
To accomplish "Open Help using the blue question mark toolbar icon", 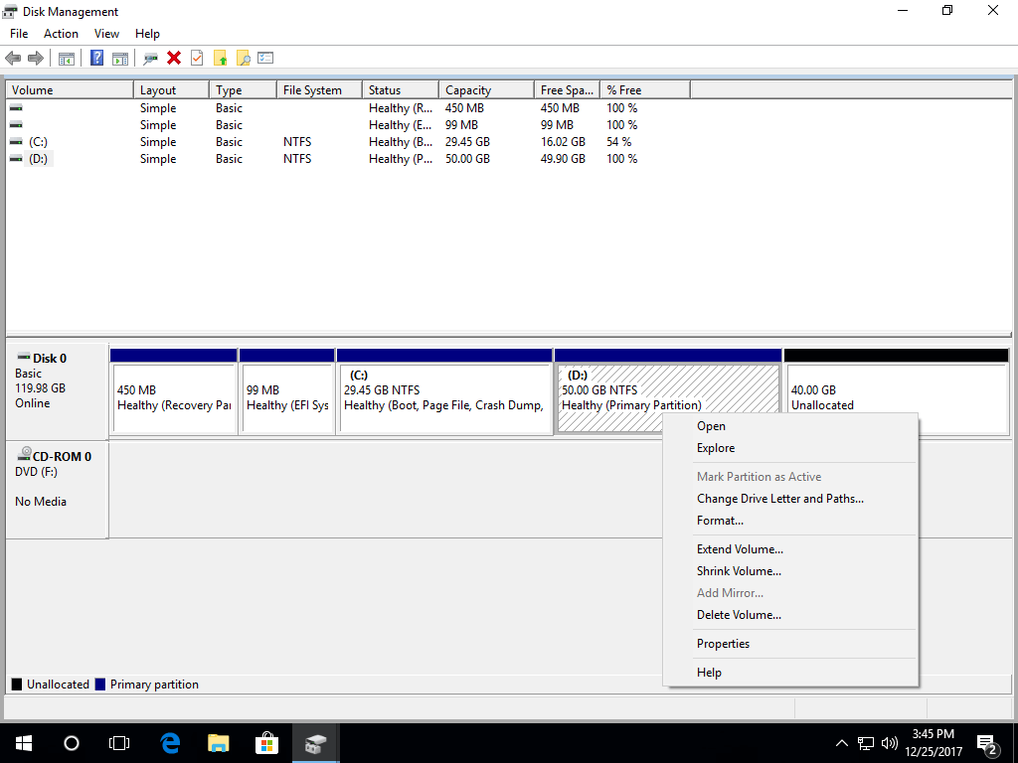I will coord(96,57).
